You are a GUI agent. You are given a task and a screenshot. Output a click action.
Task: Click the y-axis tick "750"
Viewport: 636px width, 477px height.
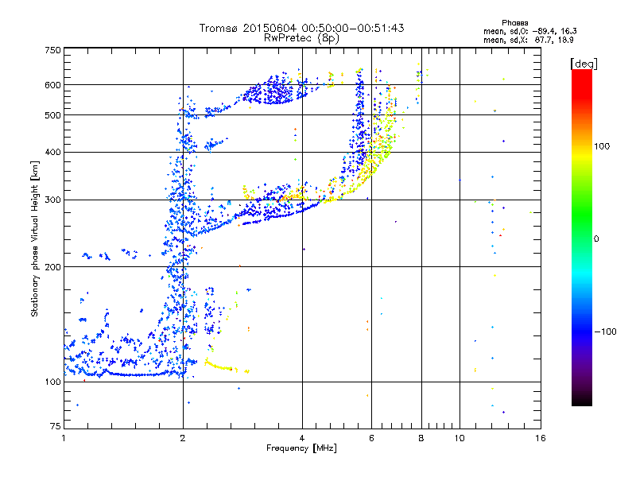coord(53,50)
